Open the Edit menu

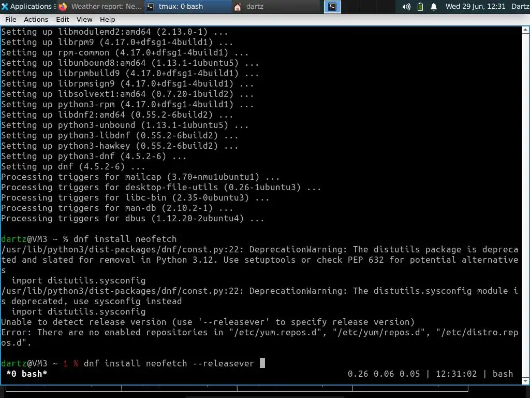[x=62, y=20]
